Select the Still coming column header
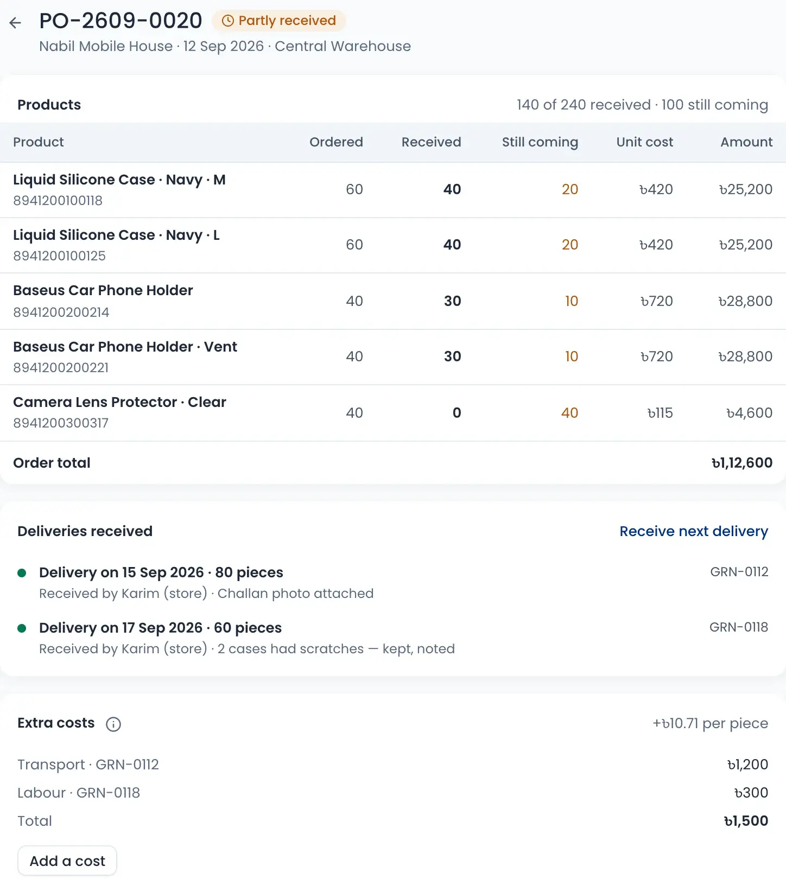The image size is (786, 879). pyautogui.click(x=540, y=142)
